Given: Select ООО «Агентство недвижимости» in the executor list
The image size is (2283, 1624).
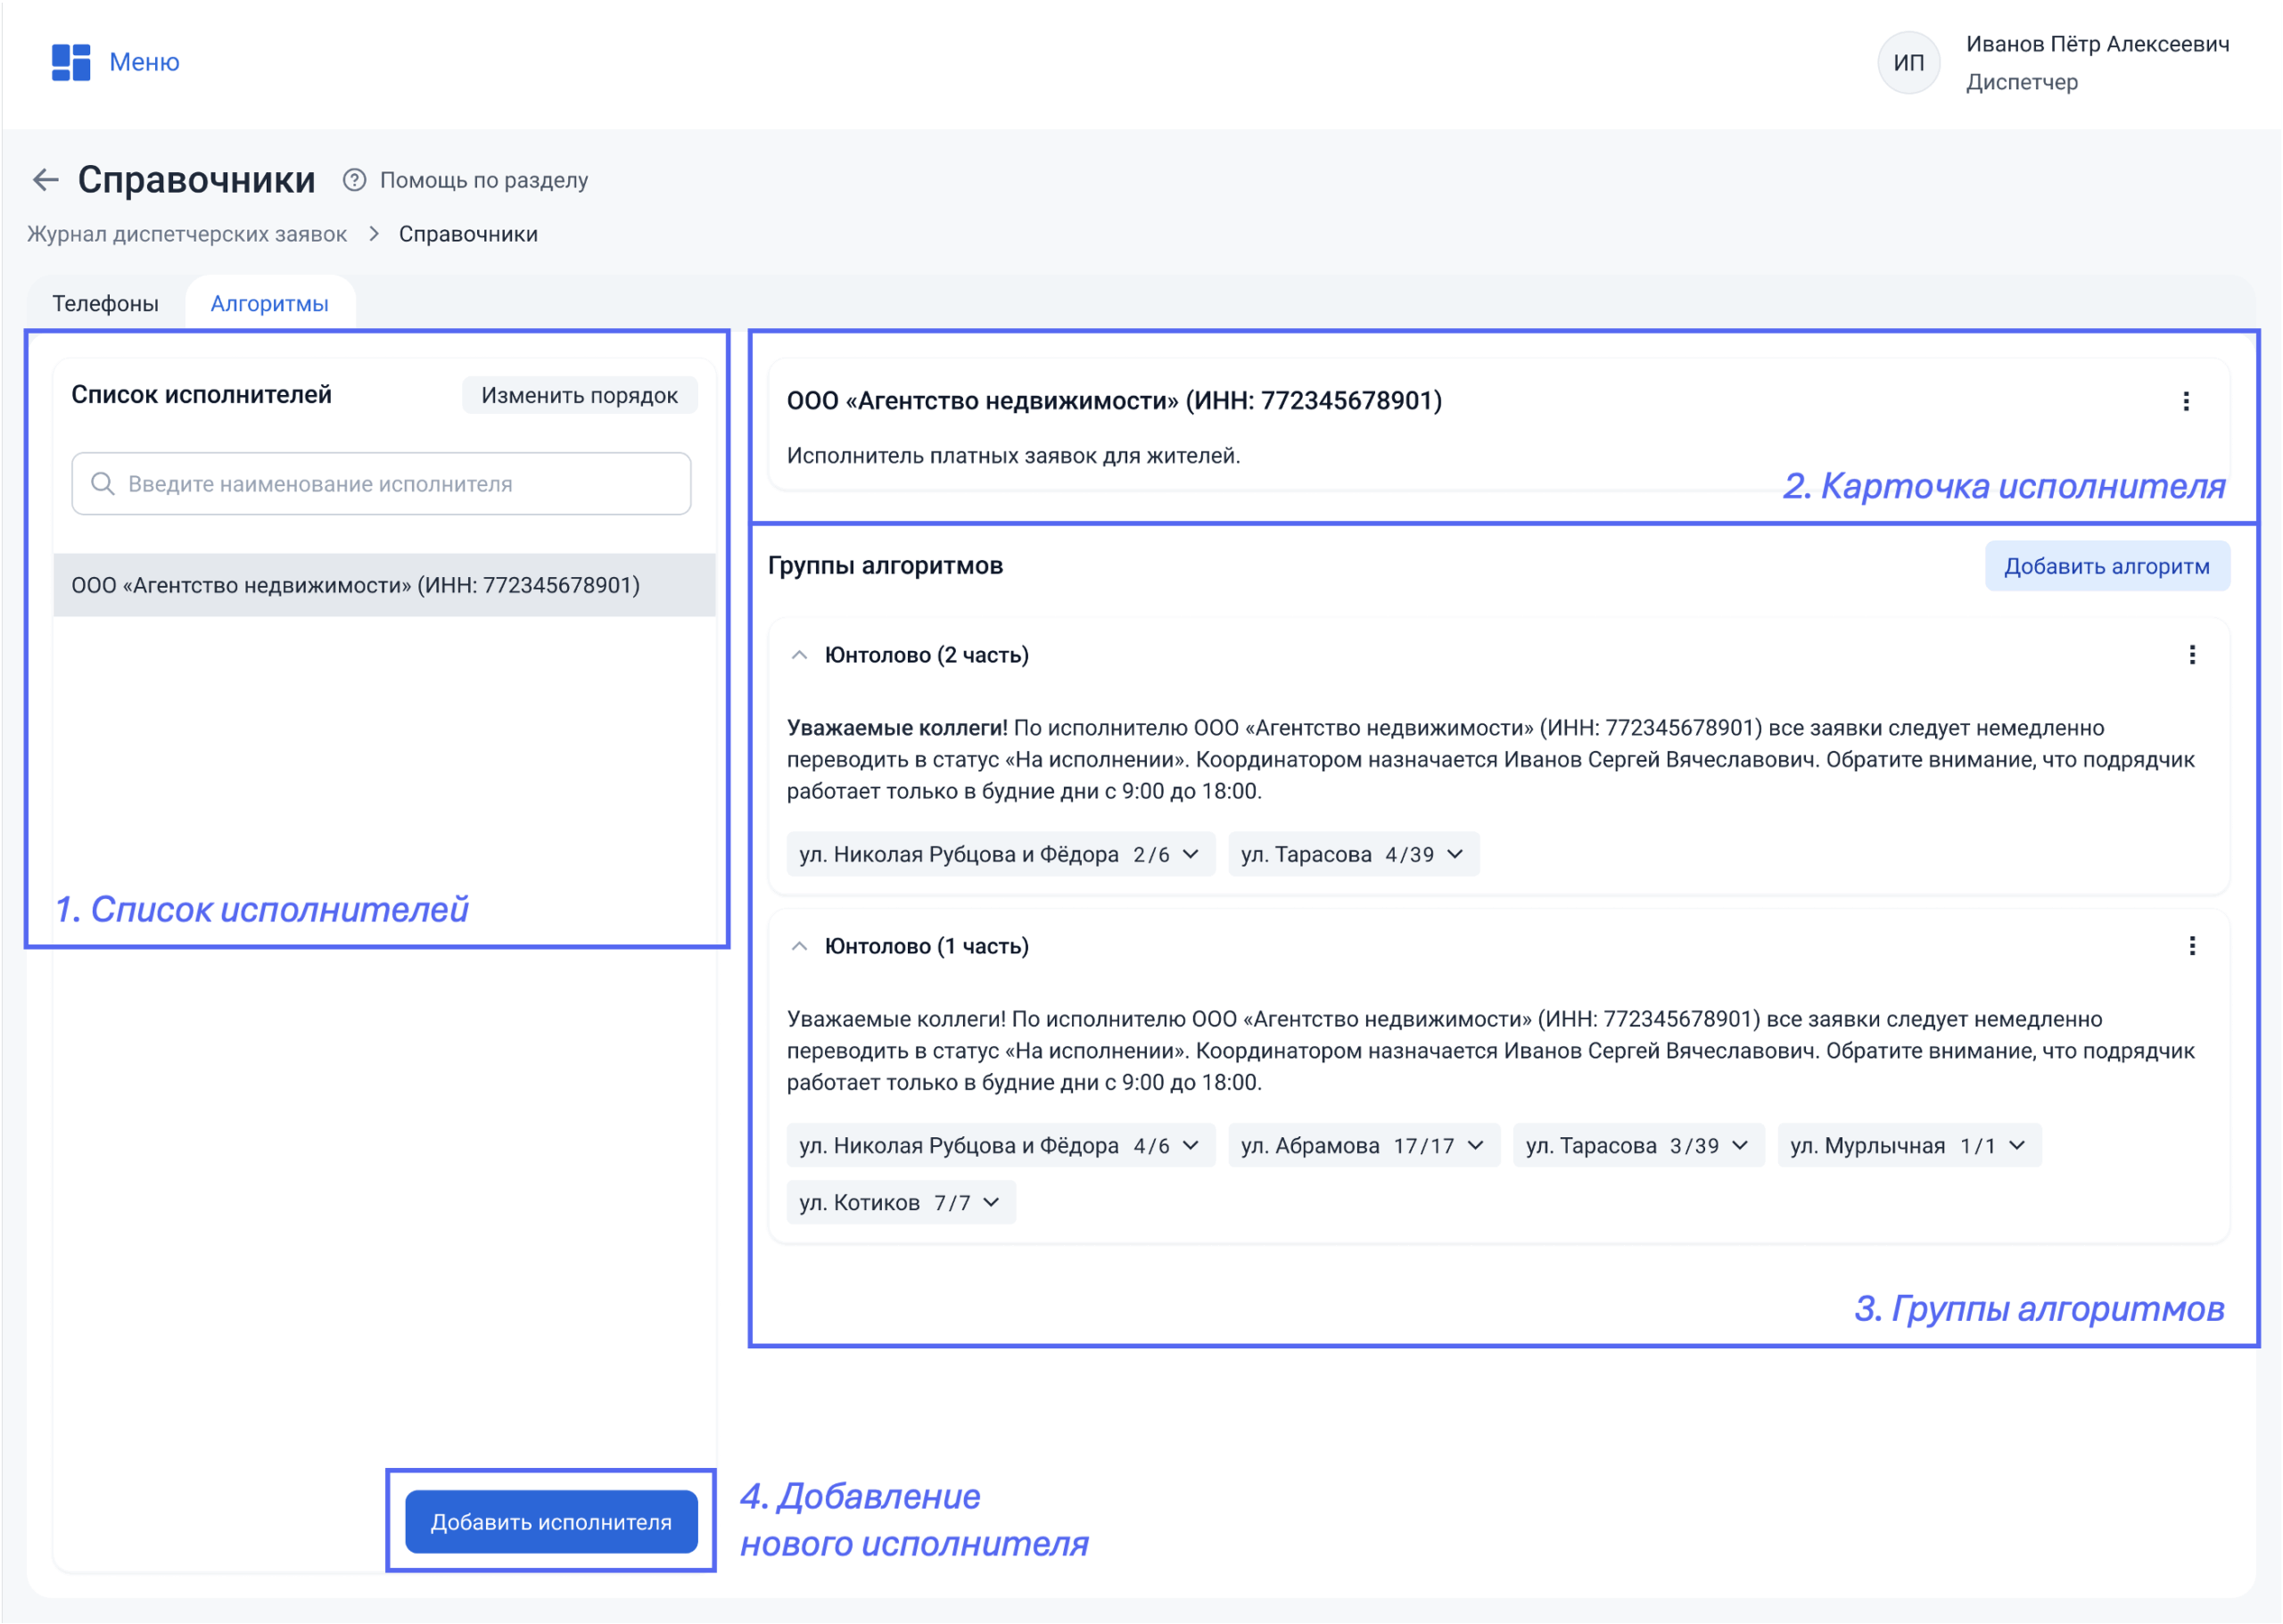Looking at the screenshot, I should pyautogui.click(x=355, y=585).
